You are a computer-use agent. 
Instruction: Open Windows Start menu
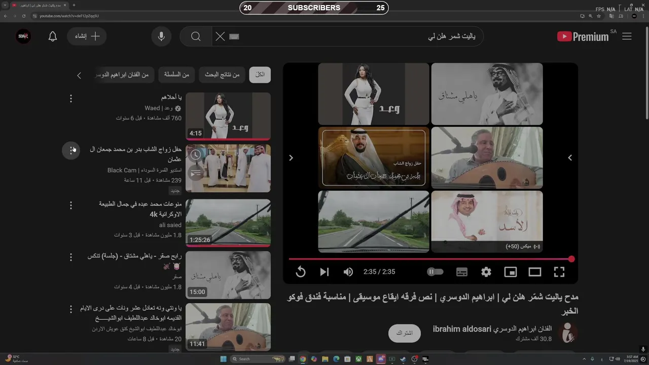223,359
